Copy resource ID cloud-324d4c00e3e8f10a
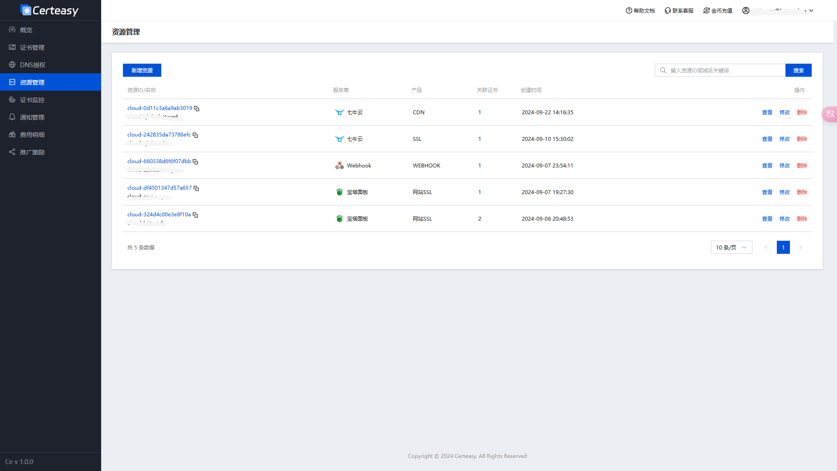This screenshot has height=471, width=837. click(195, 215)
